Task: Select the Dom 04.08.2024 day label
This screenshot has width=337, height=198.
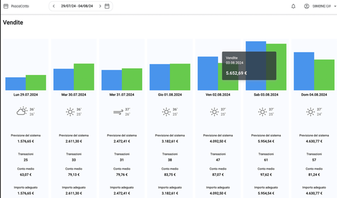Action: pyautogui.click(x=314, y=95)
